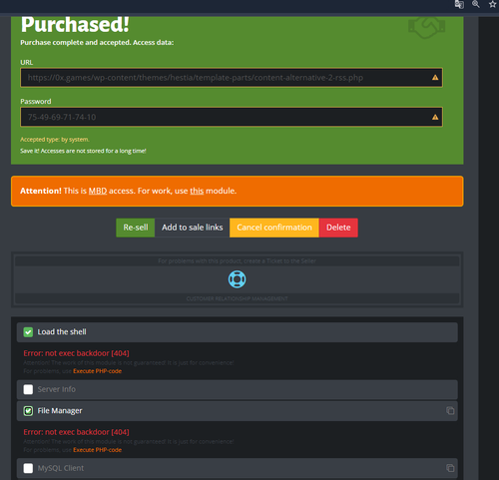The width and height of the screenshot is (499, 480).
Task: Click the red Delete button
Action: (x=338, y=228)
